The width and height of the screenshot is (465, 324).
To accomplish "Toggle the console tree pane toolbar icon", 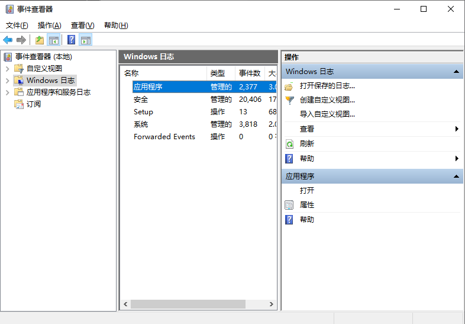I will [54, 40].
